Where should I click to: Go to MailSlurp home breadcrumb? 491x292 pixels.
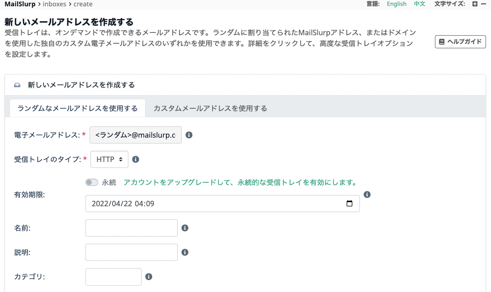pyautogui.click(x=20, y=4)
